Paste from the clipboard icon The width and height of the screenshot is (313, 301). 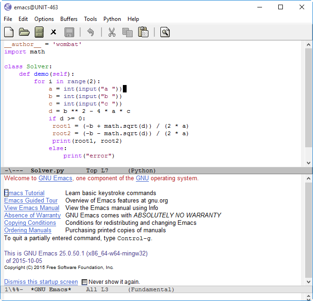[143, 32]
